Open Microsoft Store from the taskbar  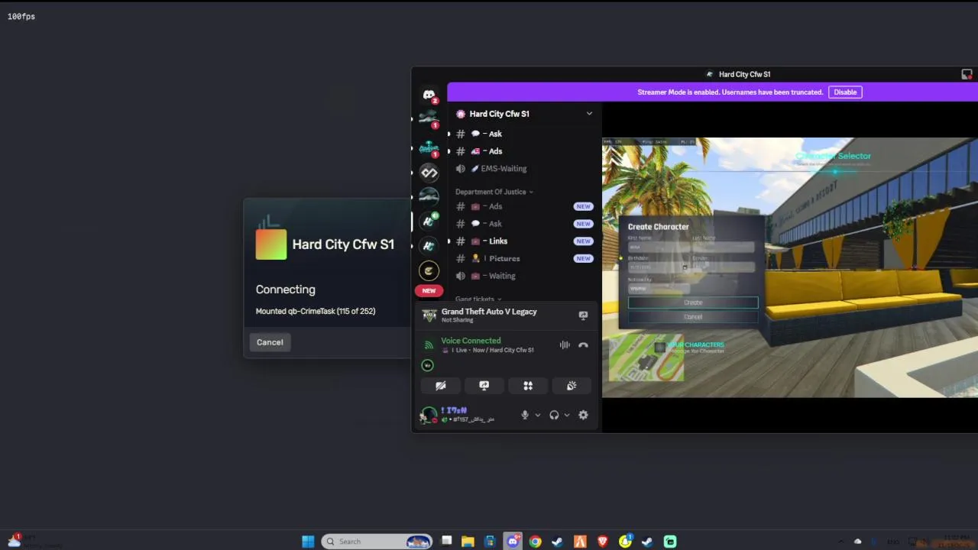(x=491, y=542)
